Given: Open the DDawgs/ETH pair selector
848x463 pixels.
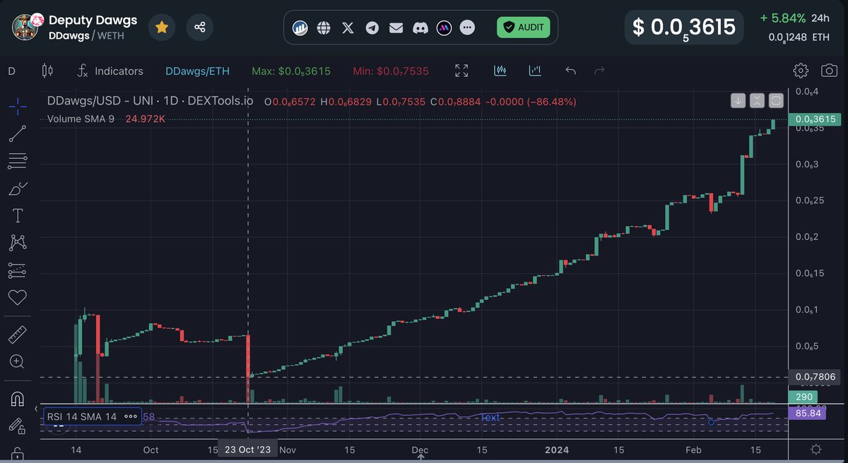Looking at the screenshot, I should click(197, 71).
